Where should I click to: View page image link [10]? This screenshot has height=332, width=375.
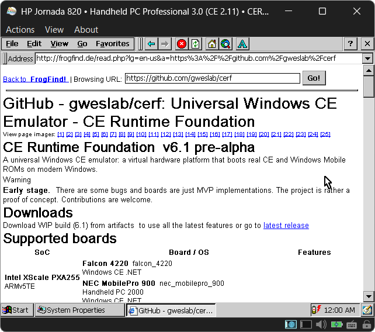141,134
